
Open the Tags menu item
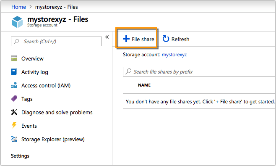(27, 99)
